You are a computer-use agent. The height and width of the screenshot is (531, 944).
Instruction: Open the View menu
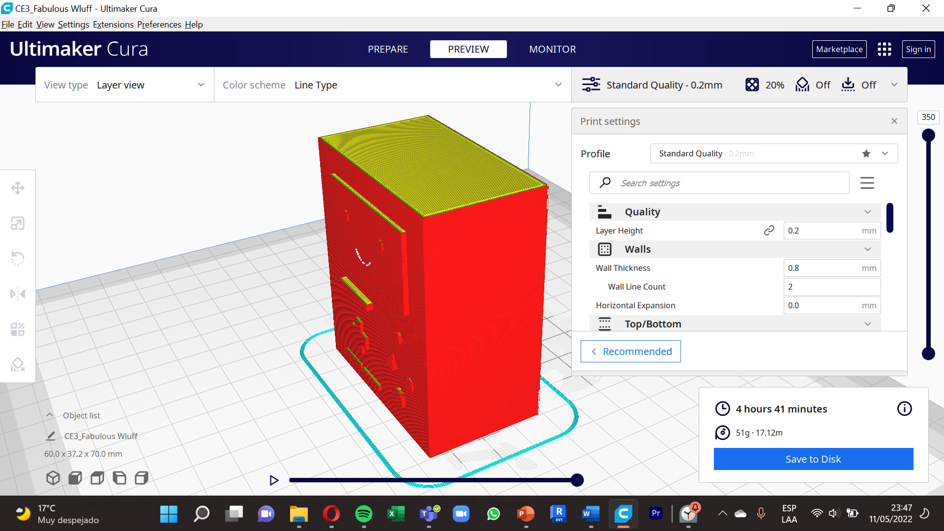click(45, 25)
